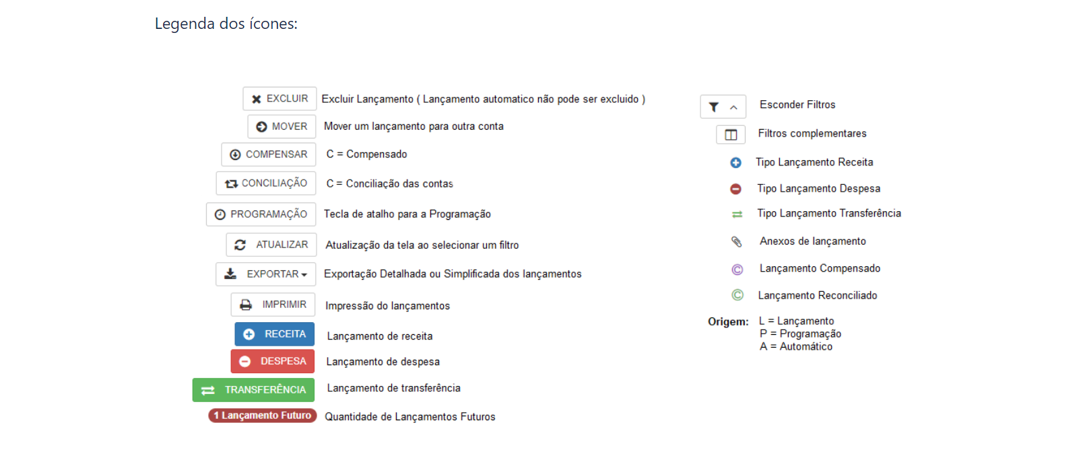The image size is (1087, 468).
Task: Click the green Lançamento Reconciliado icon
Action: click(737, 295)
